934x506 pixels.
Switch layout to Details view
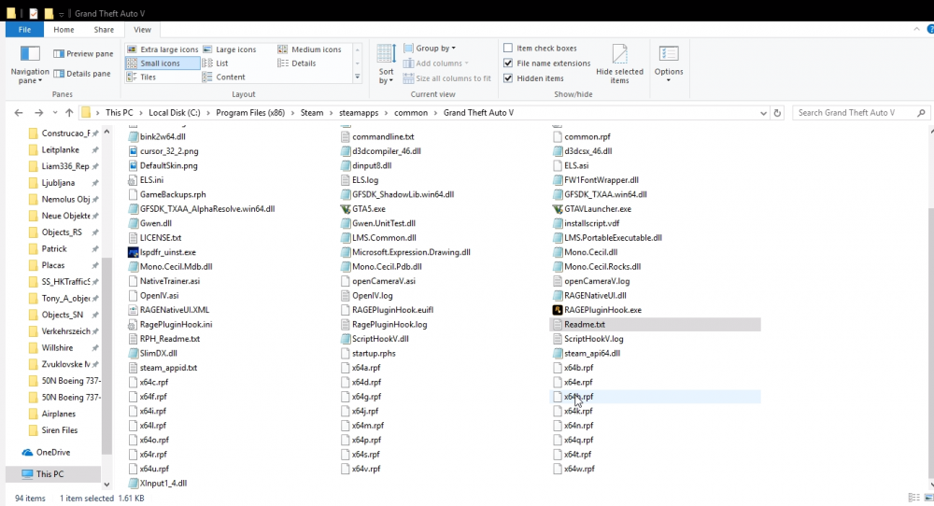coord(297,63)
